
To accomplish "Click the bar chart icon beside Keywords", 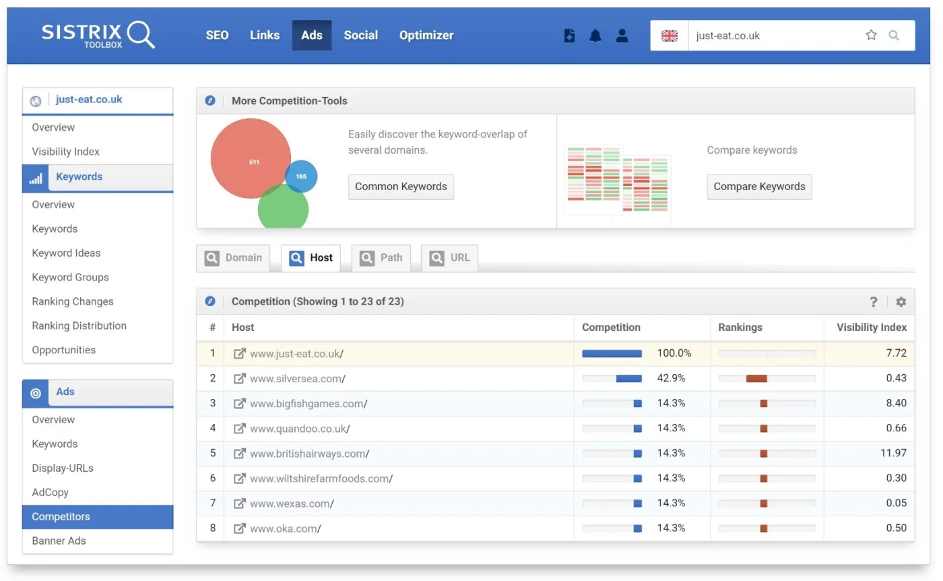I will pyautogui.click(x=36, y=179).
